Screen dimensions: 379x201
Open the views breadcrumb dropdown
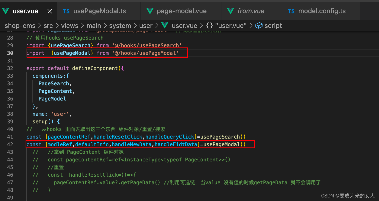70,25
